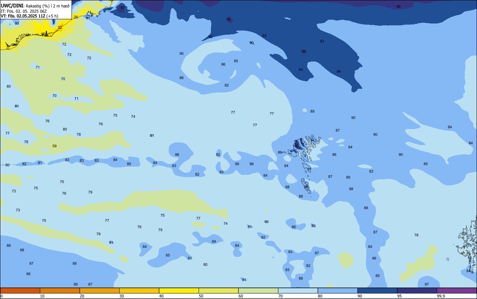Pick the pale blue 70–80 legend swatch
The height and width of the screenshot is (299, 477).
coord(298,290)
